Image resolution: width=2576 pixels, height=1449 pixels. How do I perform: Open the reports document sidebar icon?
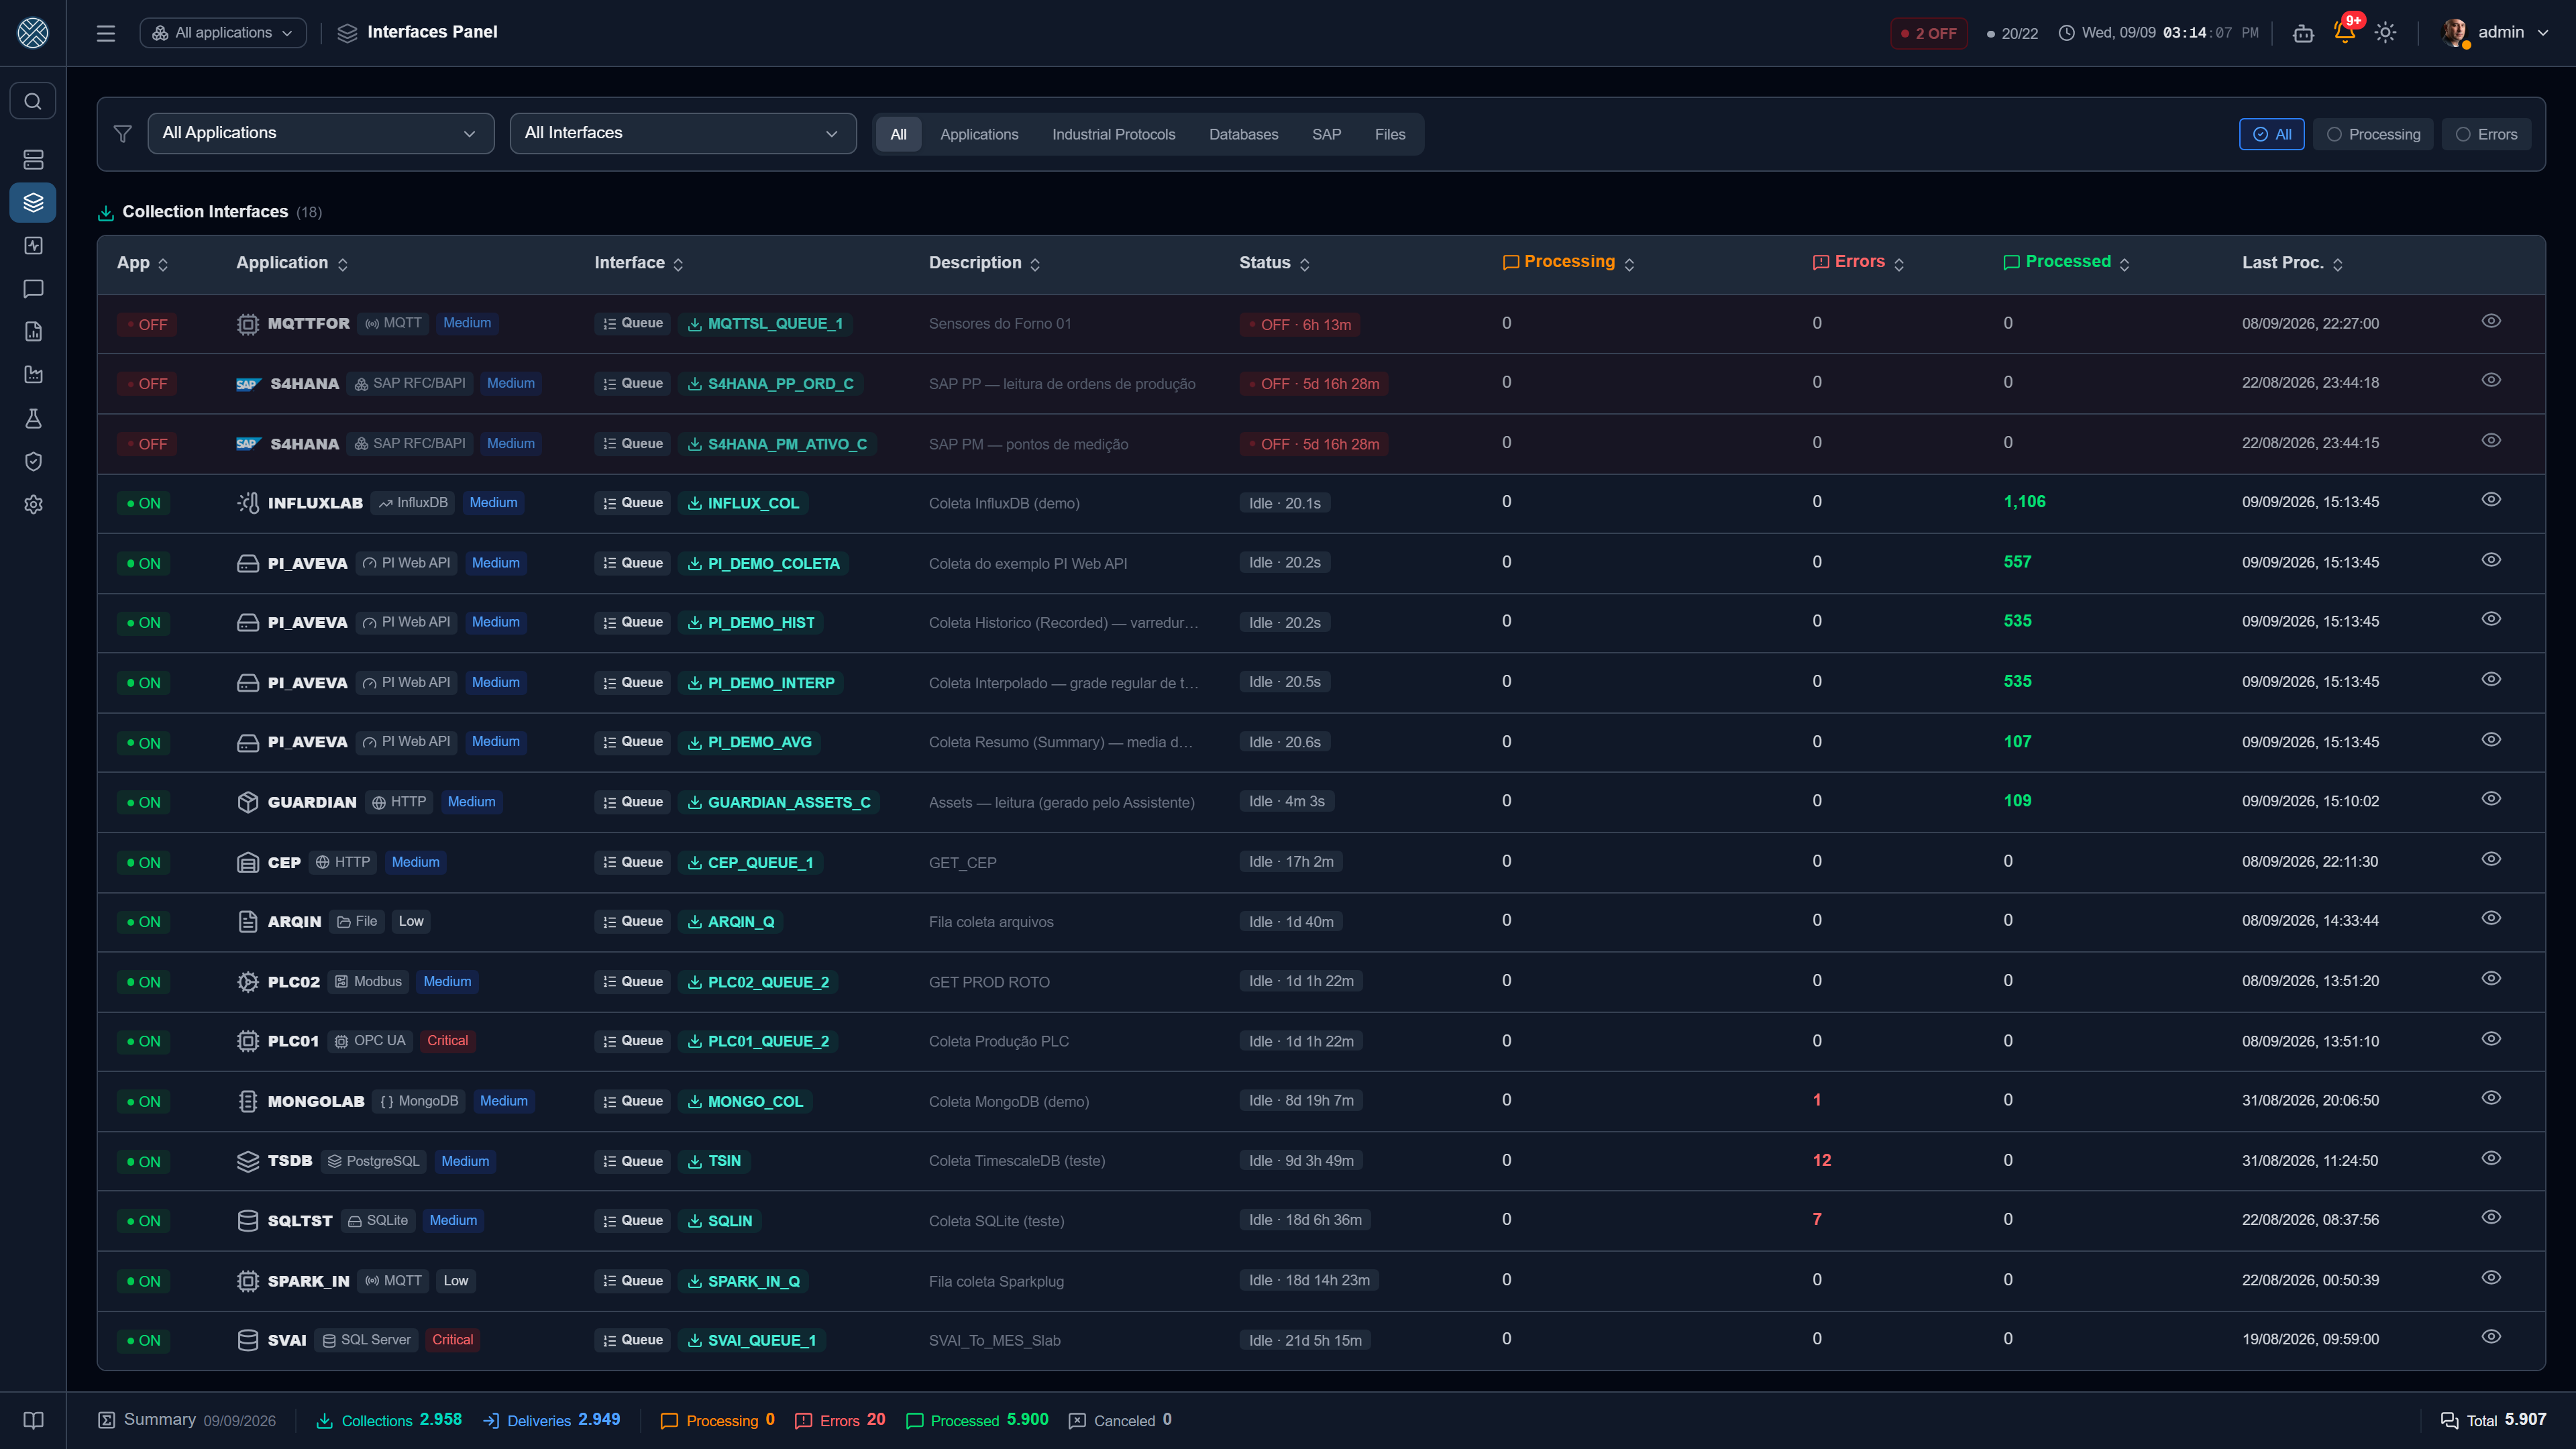tap(33, 332)
